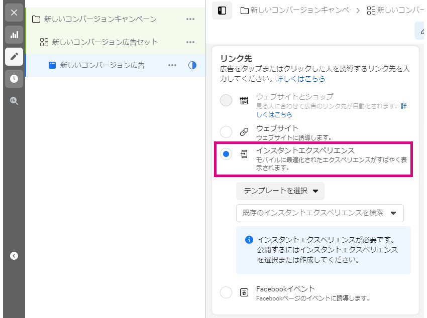Open the 詳しくはこちら link under リンク先
Image resolution: width=427 pixels, height=318 pixels.
pyautogui.click(x=300, y=79)
